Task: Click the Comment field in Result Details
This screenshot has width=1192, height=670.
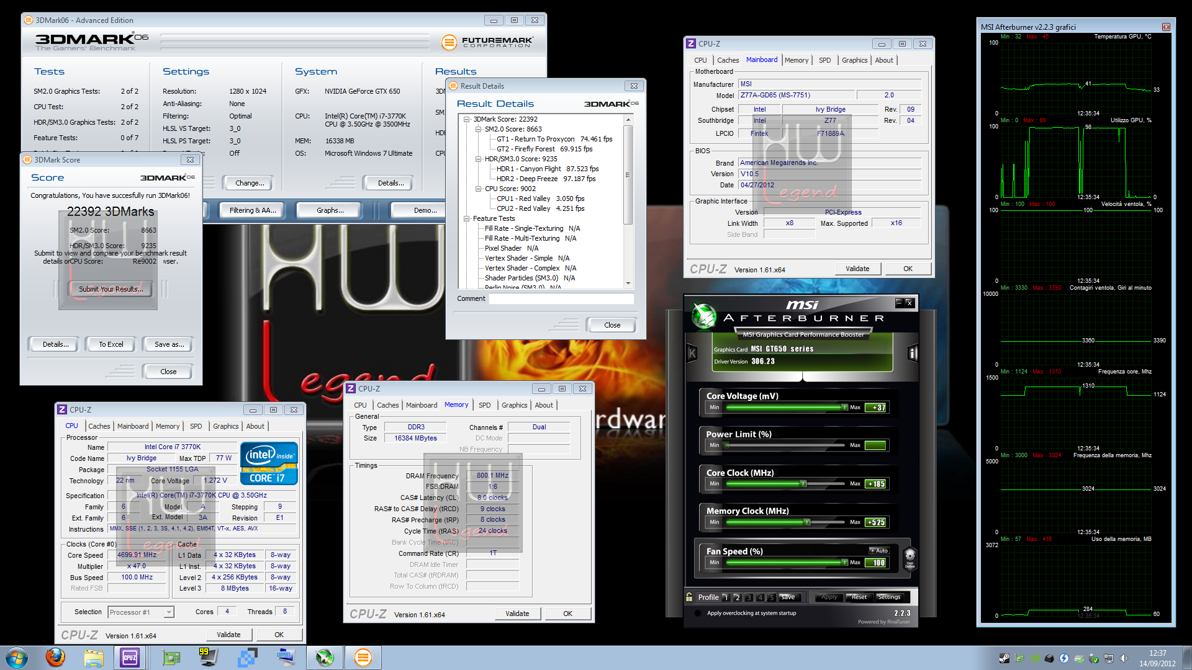Action: (x=561, y=299)
